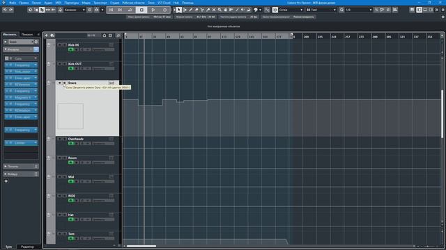Select the Draw pencil tool
Viewport: 446px width, 250px height.
190,10
